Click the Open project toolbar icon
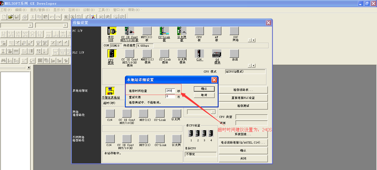Screen dimensions: 377x170 tap(10, 17)
